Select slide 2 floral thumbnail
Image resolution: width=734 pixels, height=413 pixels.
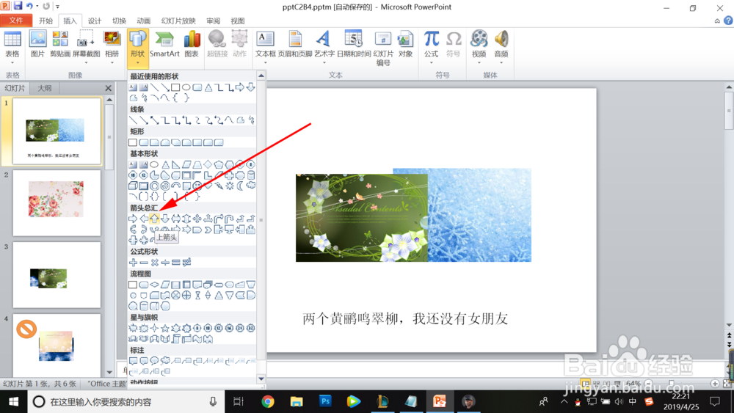(x=57, y=202)
